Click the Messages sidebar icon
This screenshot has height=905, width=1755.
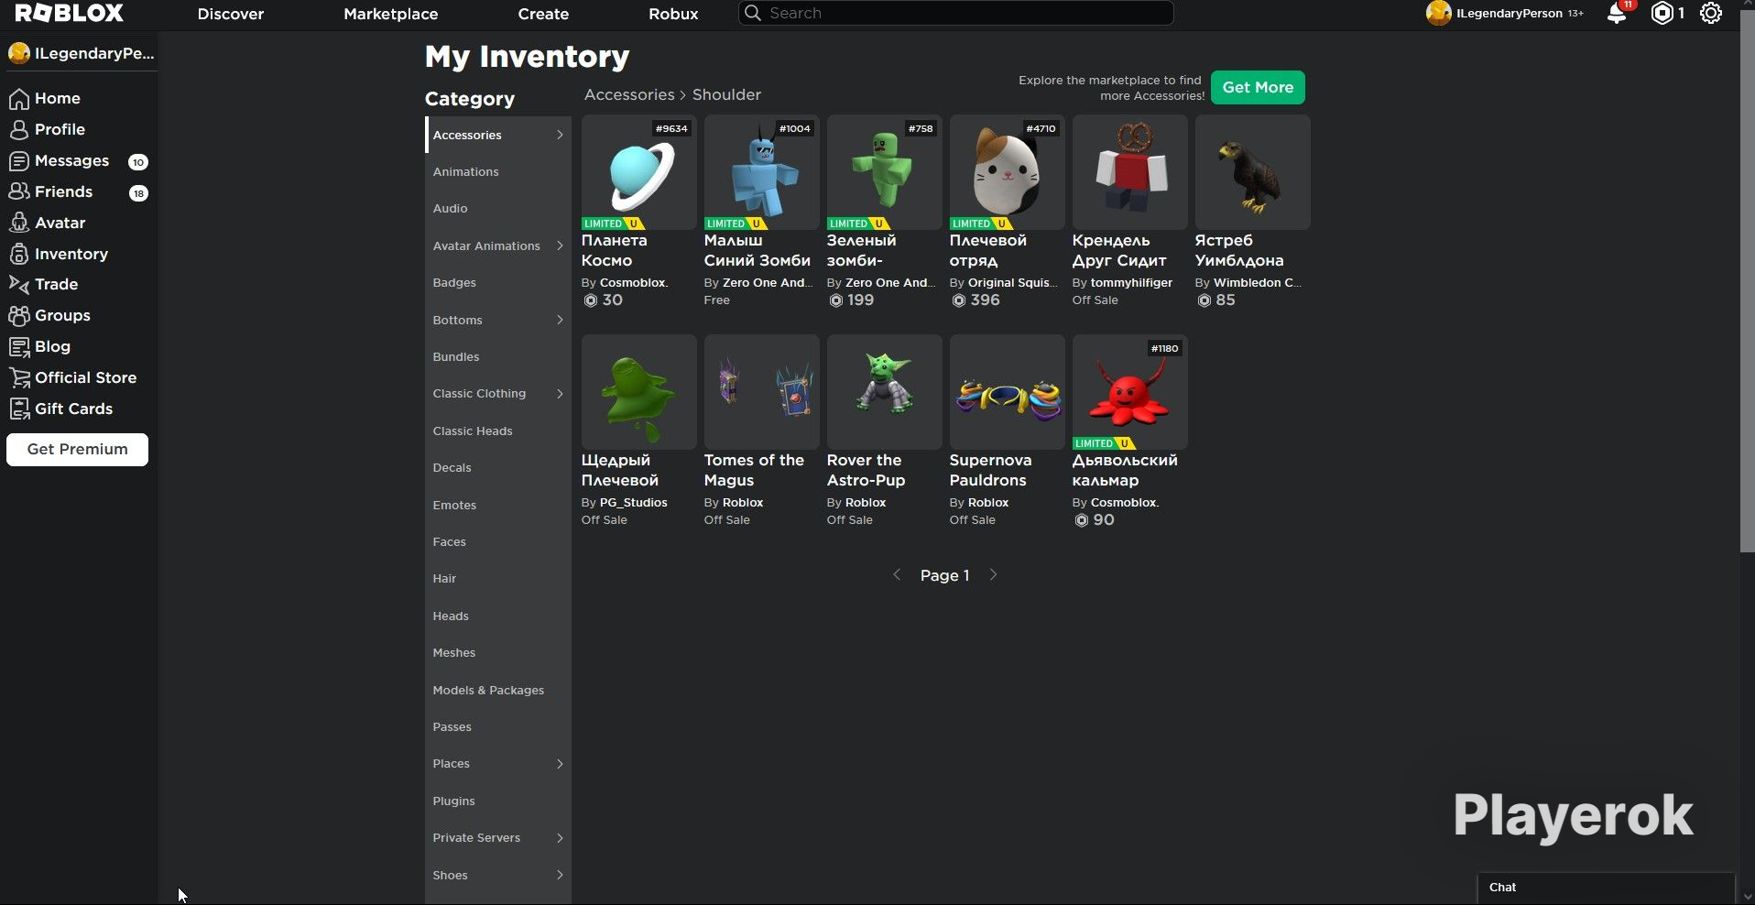pyautogui.click(x=19, y=161)
